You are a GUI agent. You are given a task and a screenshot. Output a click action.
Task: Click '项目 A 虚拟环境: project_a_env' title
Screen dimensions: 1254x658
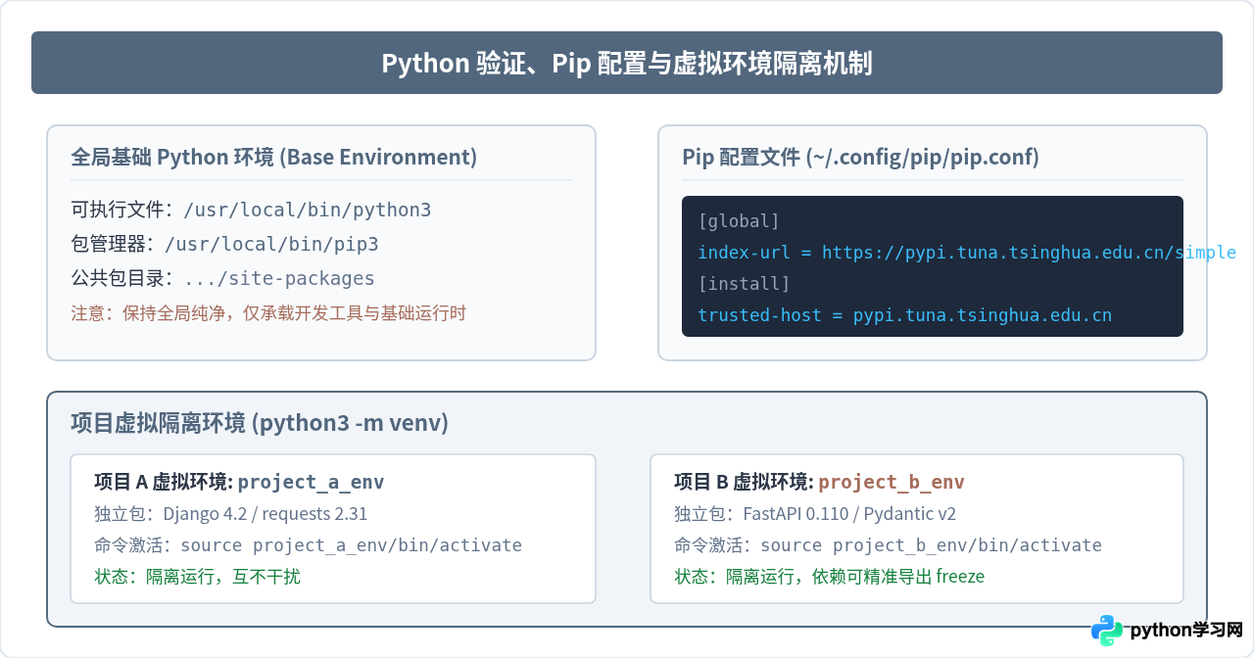239,482
